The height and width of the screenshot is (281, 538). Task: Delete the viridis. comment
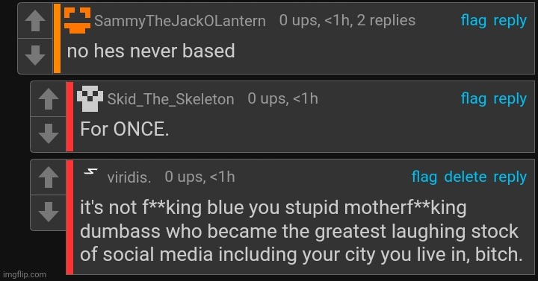coord(466,177)
